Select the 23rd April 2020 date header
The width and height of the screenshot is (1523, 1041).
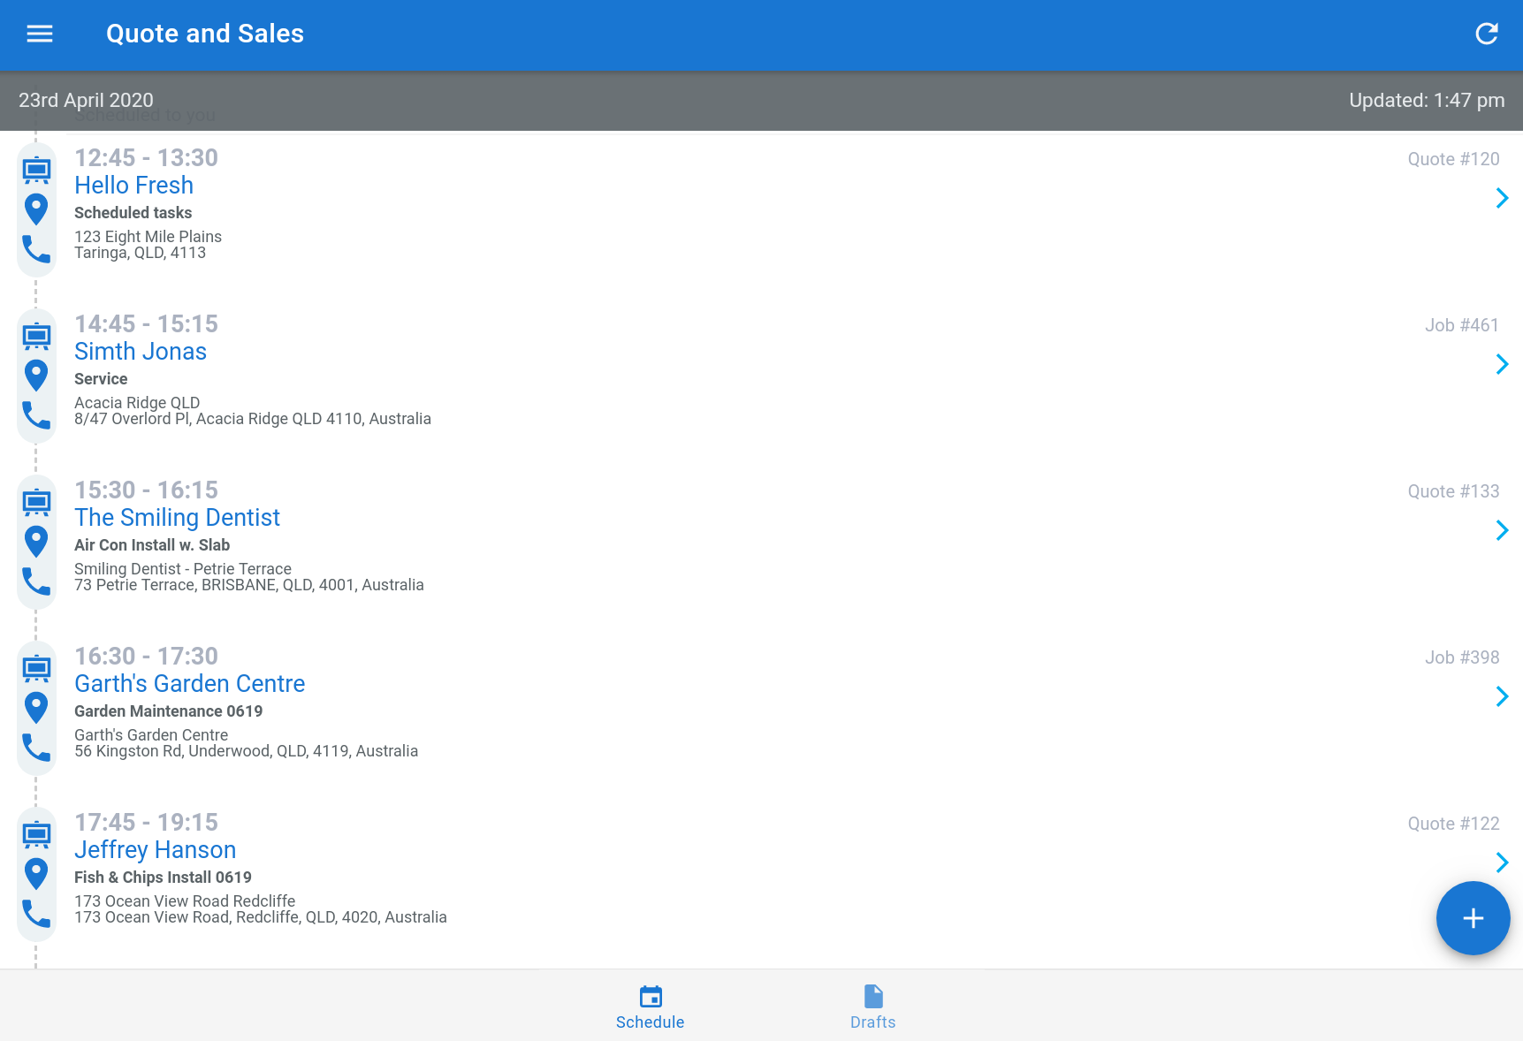click(86, 101)
